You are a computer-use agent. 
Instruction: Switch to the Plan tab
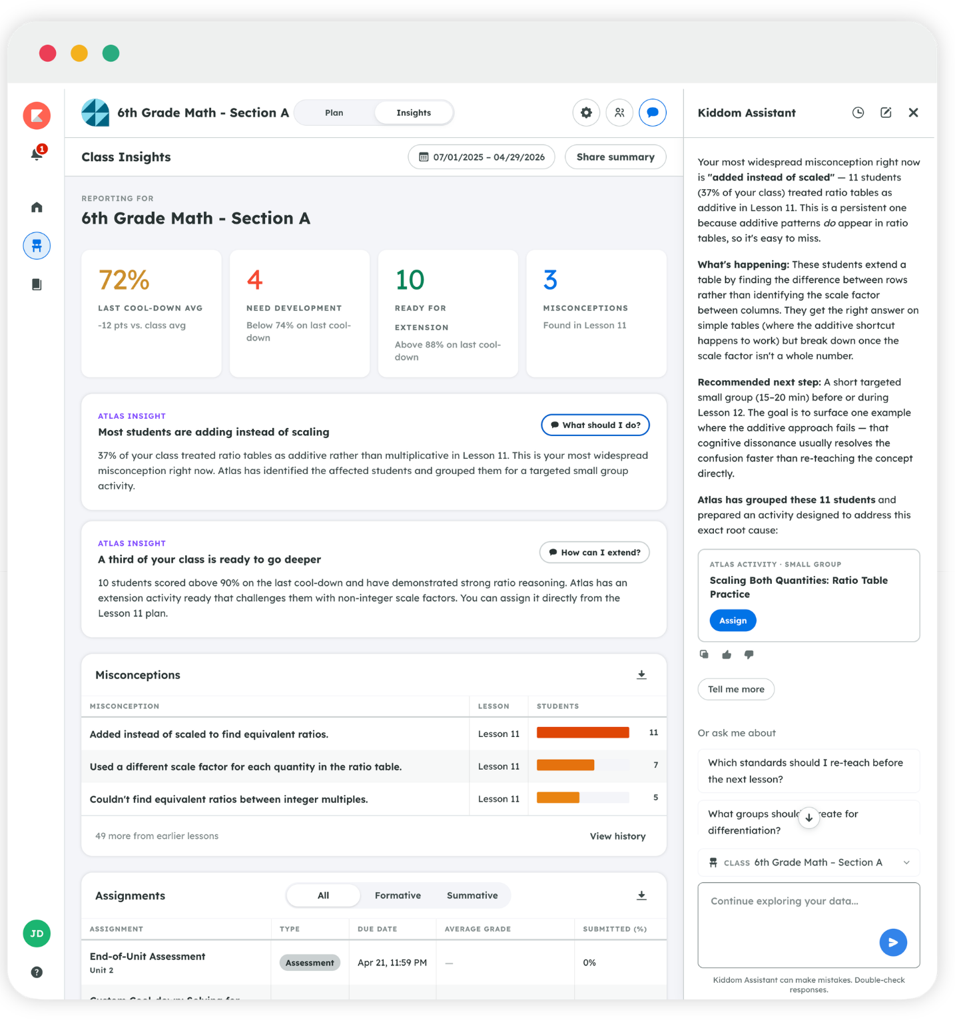334,113
